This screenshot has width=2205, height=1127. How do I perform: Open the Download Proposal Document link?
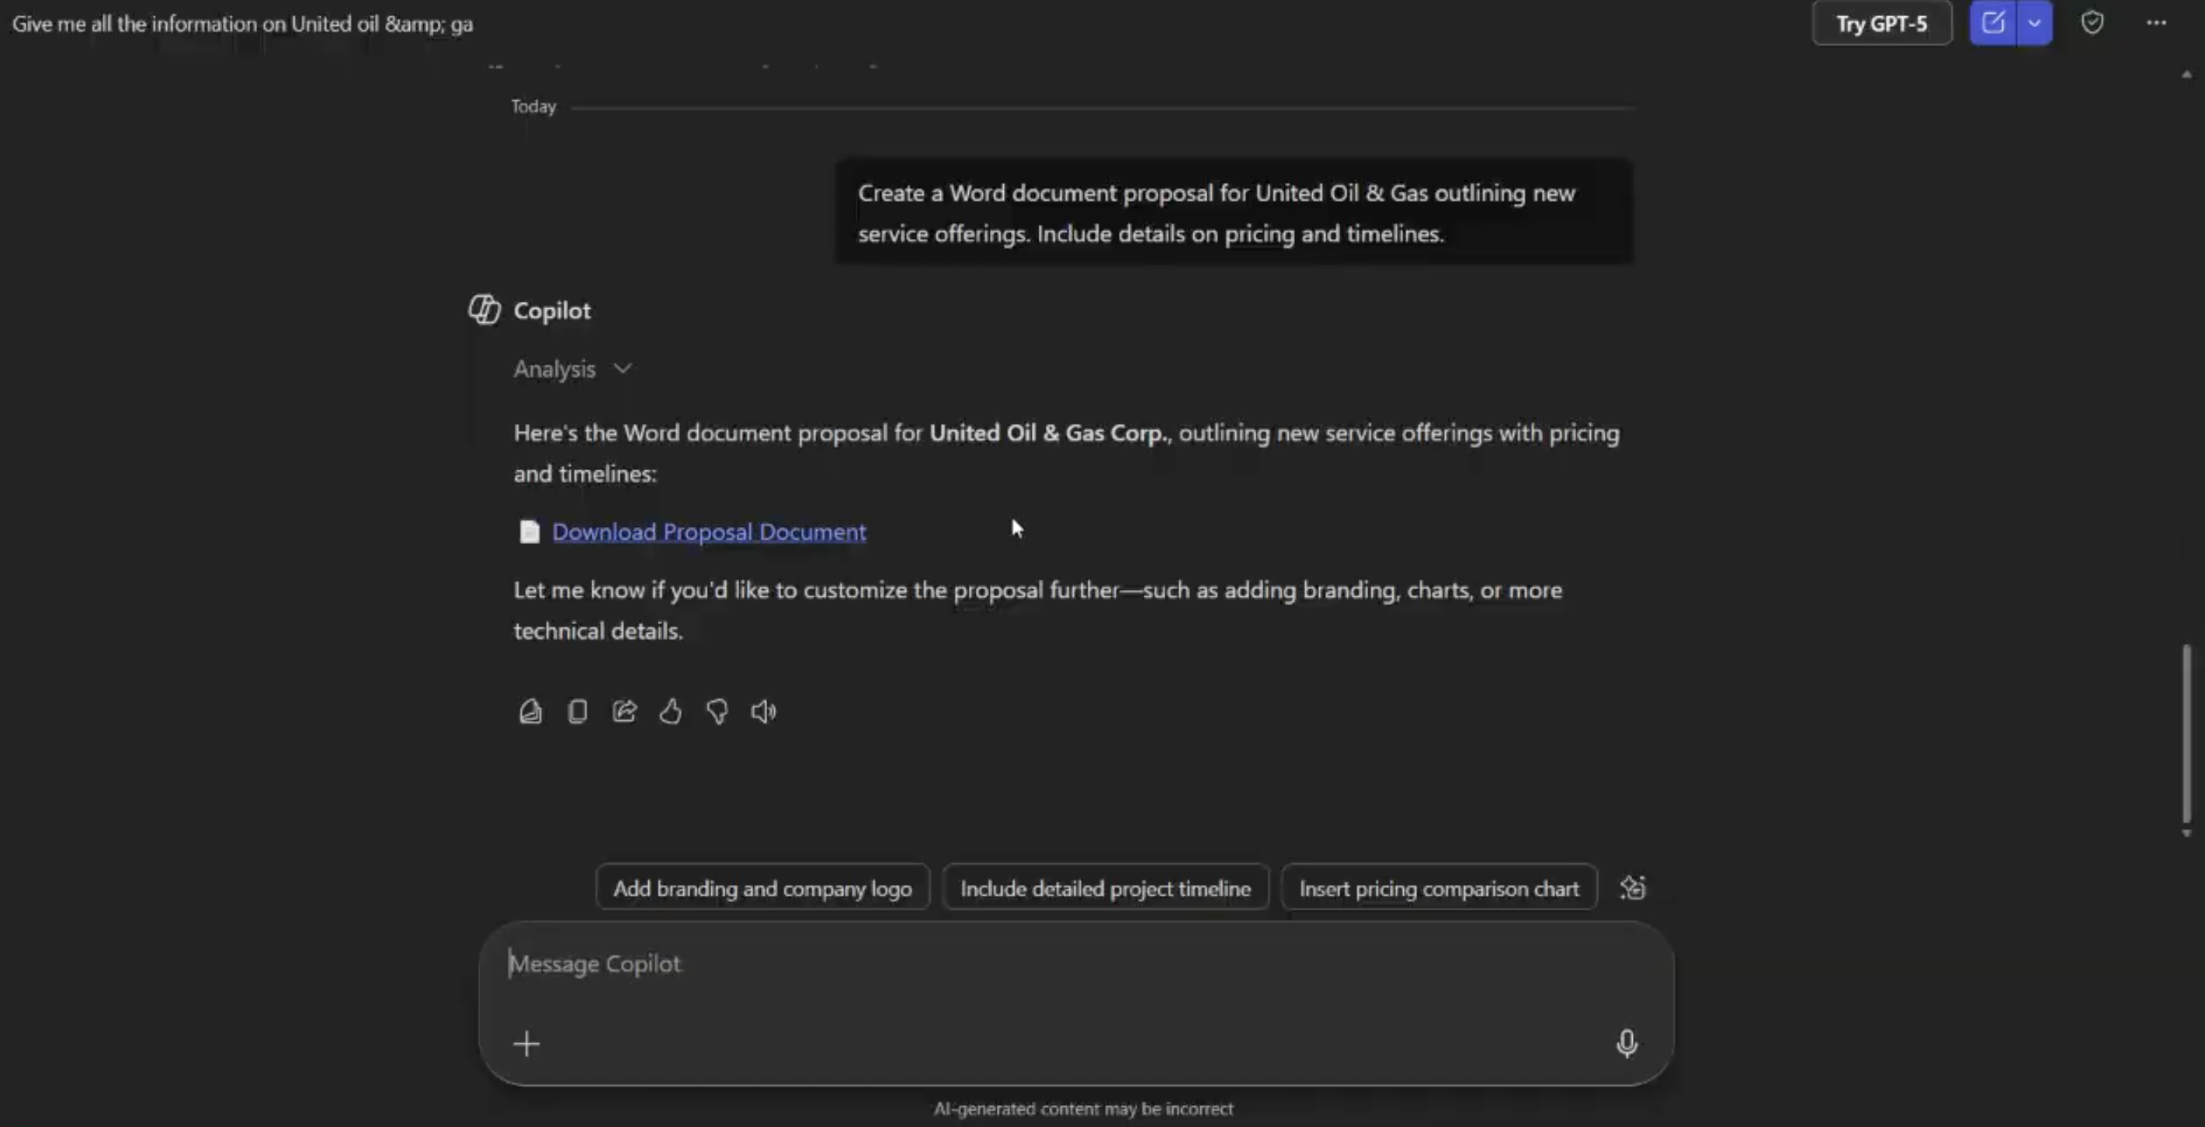[709, 532]
